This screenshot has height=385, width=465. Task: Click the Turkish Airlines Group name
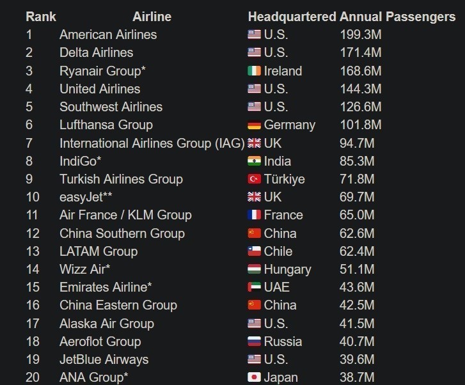[121, 179]
